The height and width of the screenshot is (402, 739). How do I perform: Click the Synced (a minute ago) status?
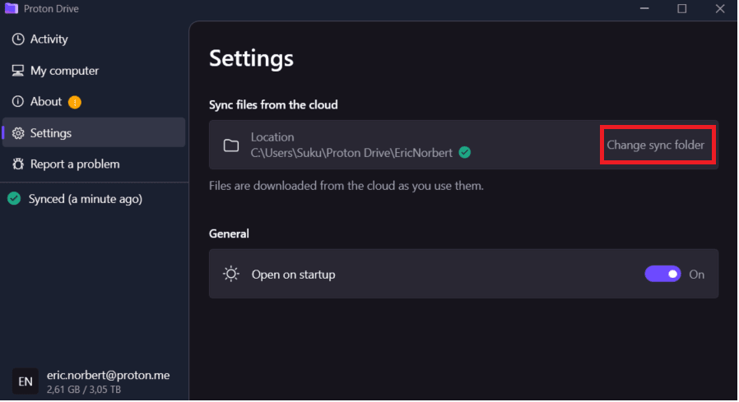[x=86, y=199]
